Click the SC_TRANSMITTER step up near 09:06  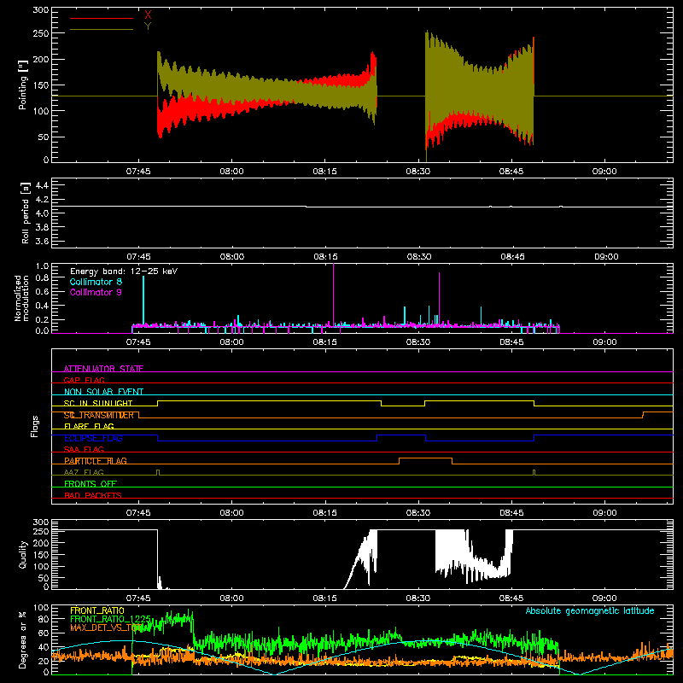tap(644, 415)
